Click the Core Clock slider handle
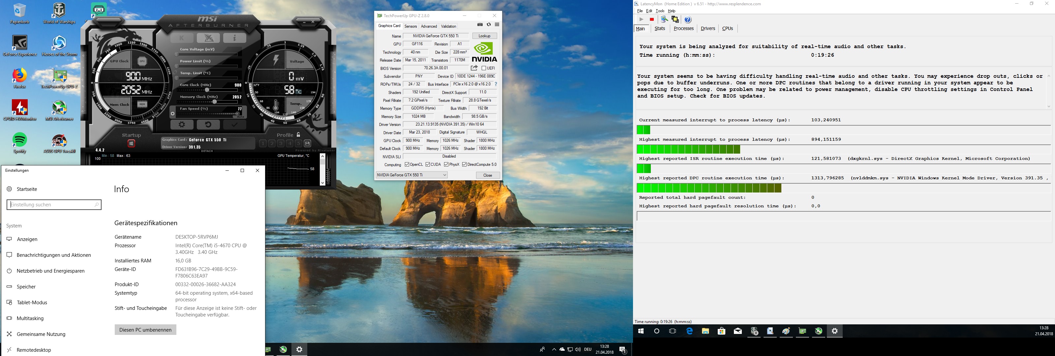The height and width of the screenshot is (356, 1055). [x=207, y=90]
